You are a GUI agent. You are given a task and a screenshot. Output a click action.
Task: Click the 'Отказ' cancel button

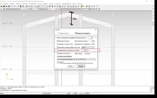pyautogui.click(x=70, y=66)
